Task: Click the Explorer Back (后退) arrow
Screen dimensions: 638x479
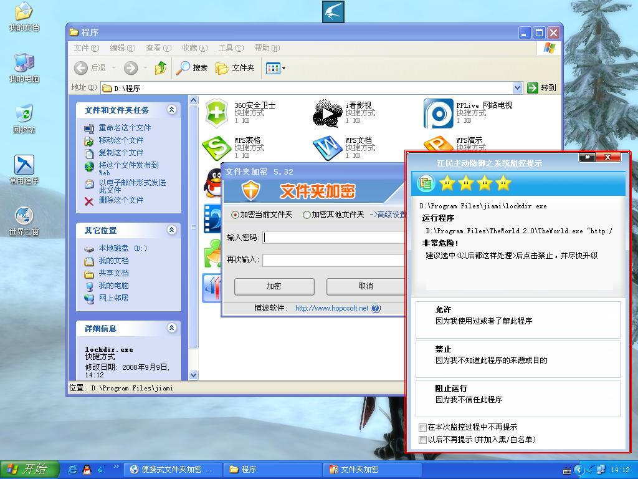Action: click(81, 68)
